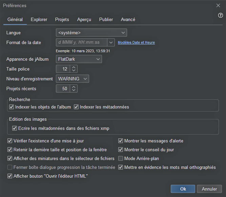Confirm with the Ok button
226x197 pixels.
click(x=183, y=189)
